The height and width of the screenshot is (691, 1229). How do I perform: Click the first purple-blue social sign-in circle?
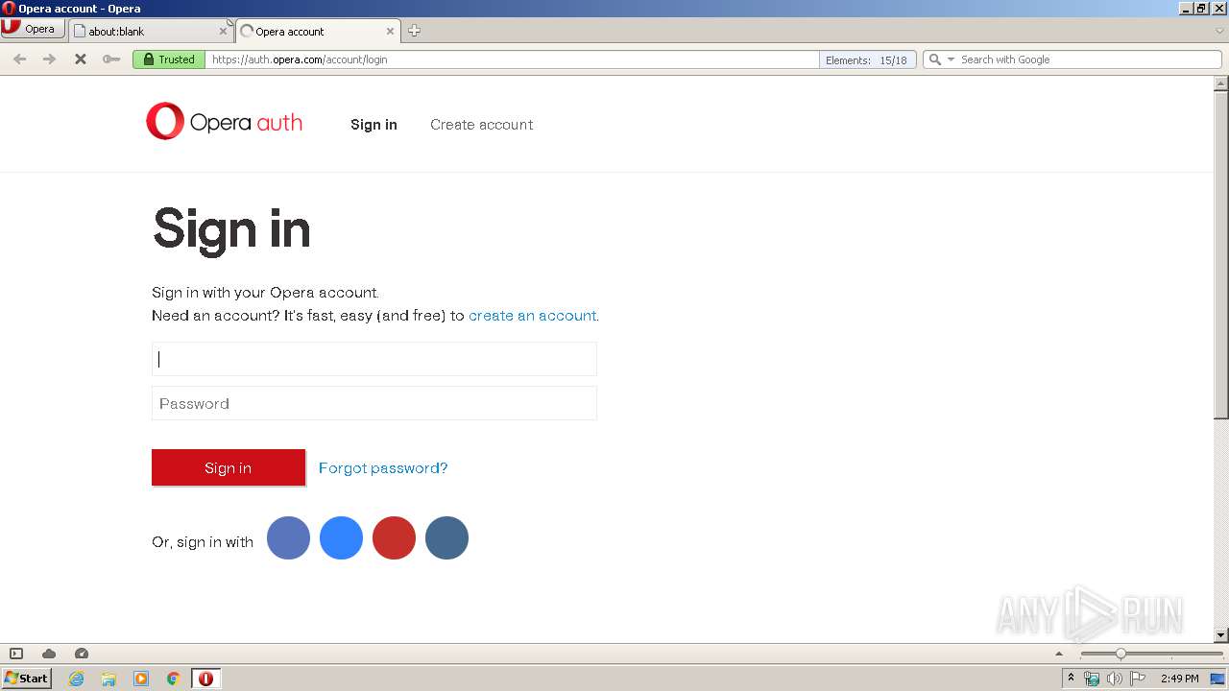(288, 537)
